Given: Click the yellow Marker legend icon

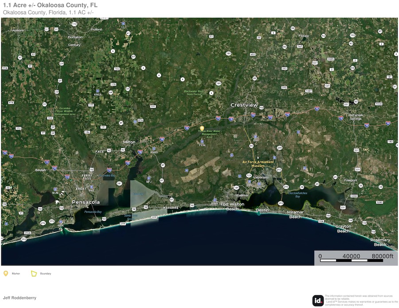Looking at the screenshot, I should click(6, 273).
